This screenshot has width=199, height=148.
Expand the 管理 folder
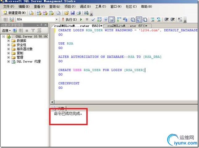point(9,57)
